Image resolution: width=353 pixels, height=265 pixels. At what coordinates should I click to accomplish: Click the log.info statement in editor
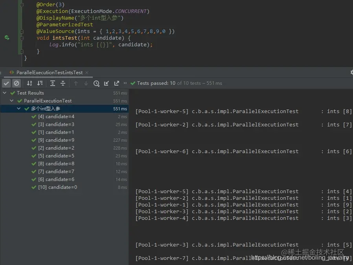pos(101,45)
